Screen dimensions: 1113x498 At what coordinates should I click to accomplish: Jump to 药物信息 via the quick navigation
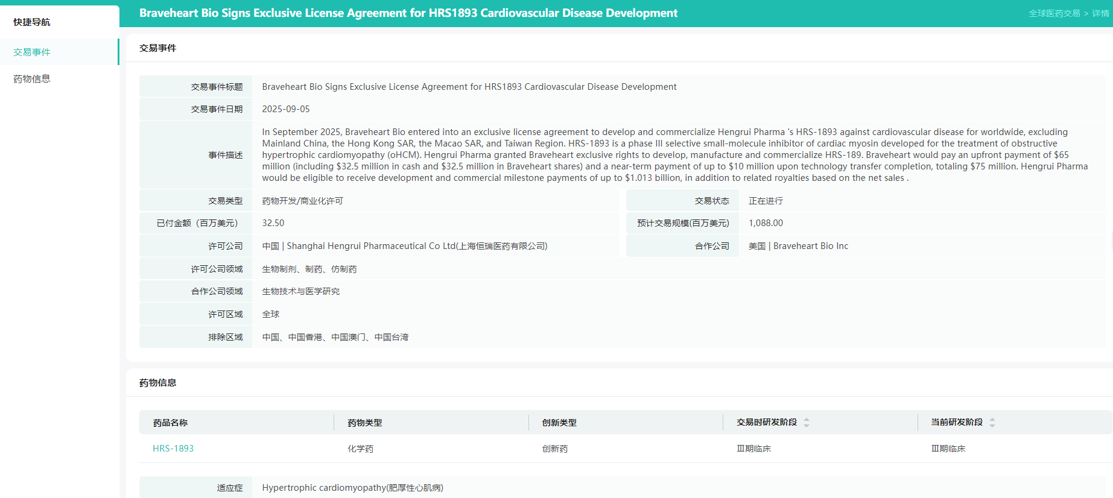coord(32,79)
